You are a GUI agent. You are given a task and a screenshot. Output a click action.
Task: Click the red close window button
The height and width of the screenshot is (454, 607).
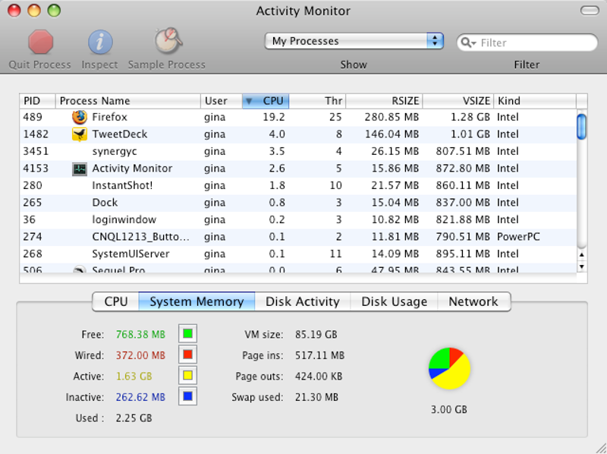click(14, 11)
